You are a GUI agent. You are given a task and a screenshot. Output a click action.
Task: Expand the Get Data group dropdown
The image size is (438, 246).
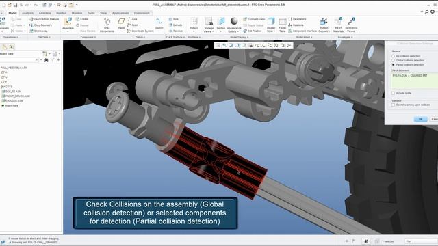[x=44, y=37]
